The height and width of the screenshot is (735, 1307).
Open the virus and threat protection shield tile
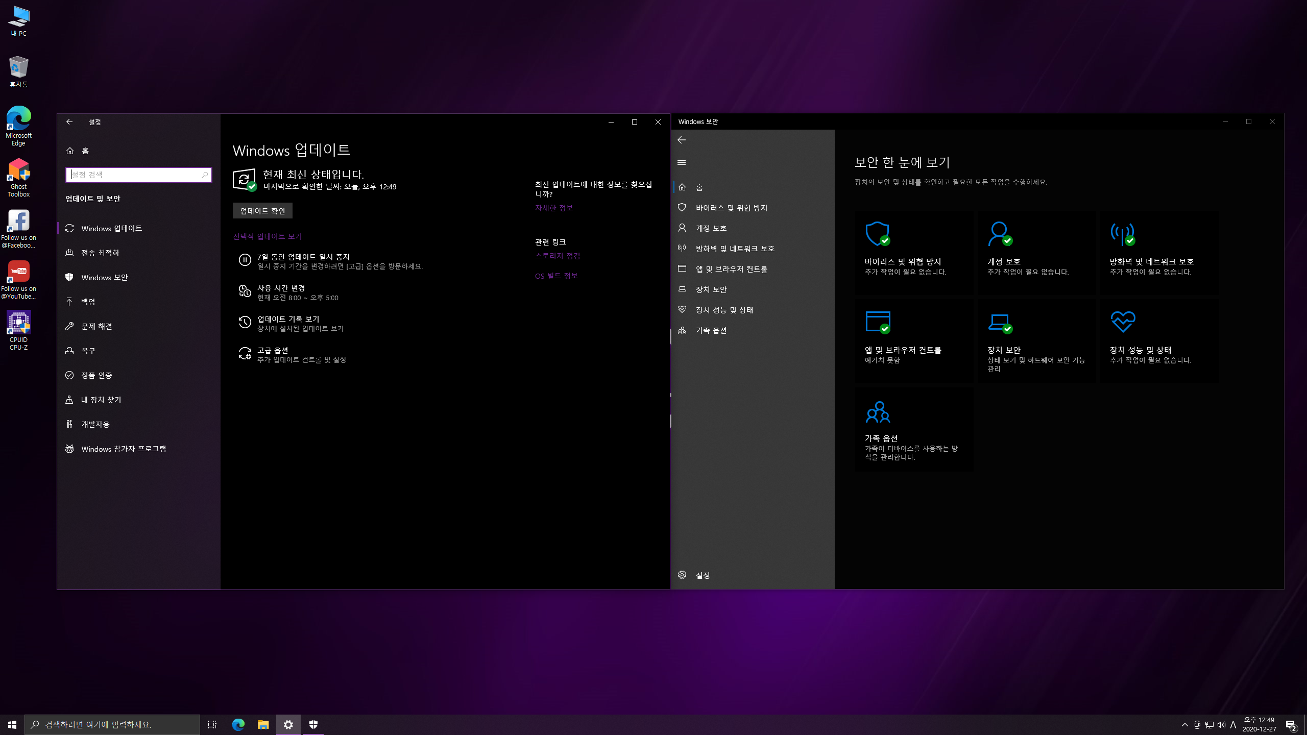[914, 253]
